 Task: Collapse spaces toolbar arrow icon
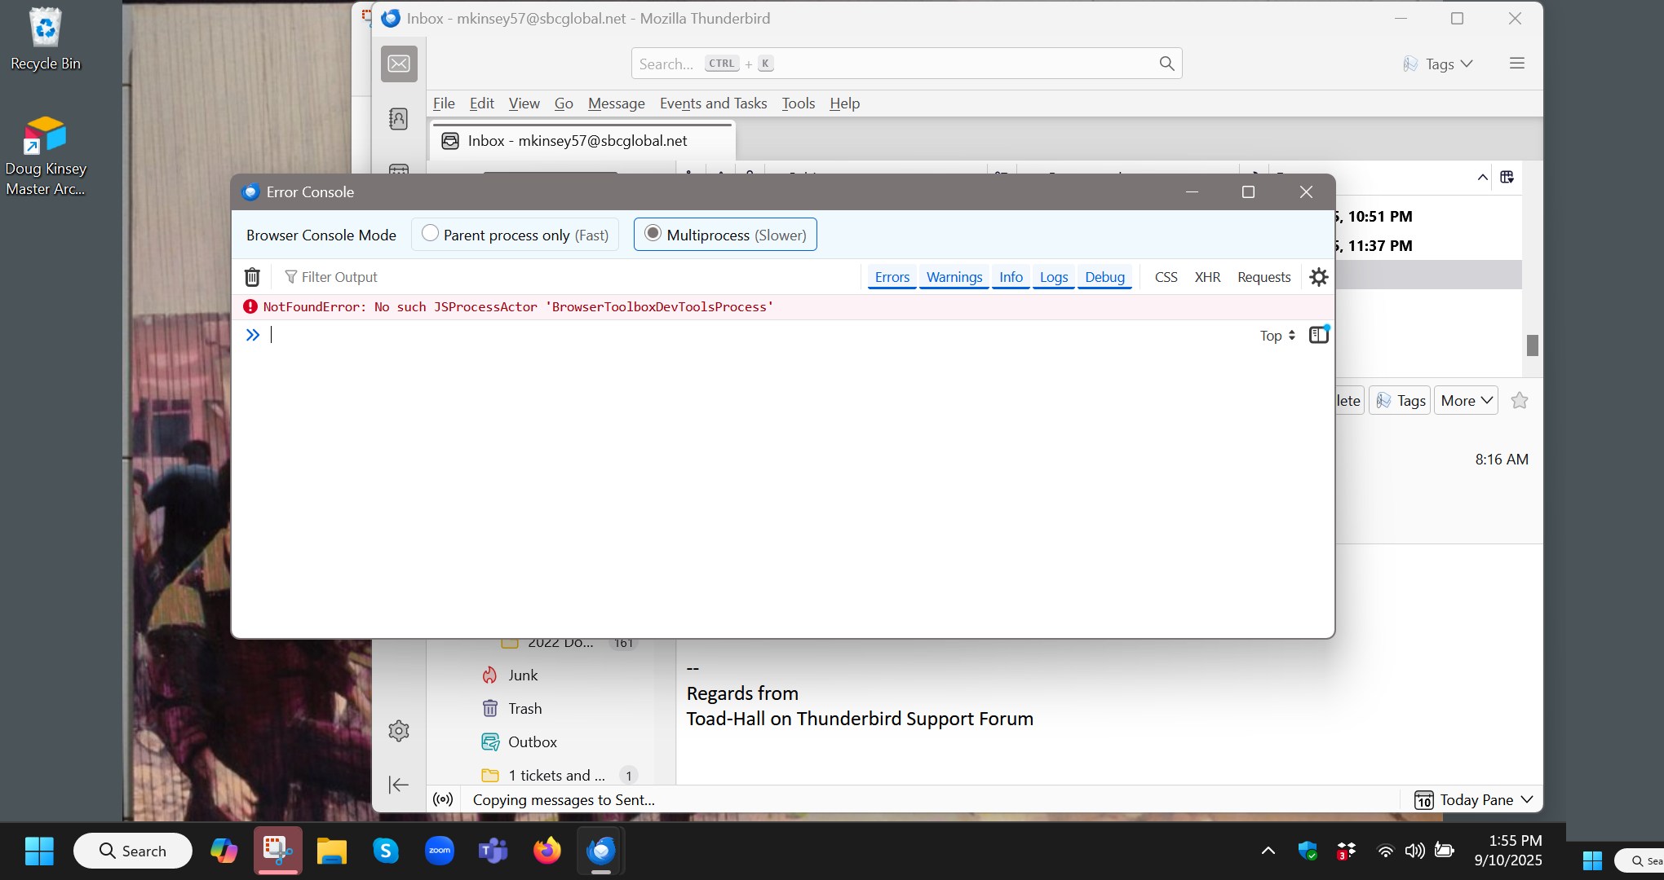pos(399,785)
